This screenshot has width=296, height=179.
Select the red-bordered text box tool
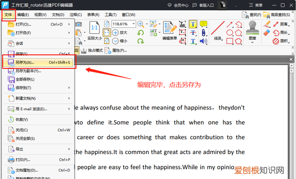coord(182,32)
